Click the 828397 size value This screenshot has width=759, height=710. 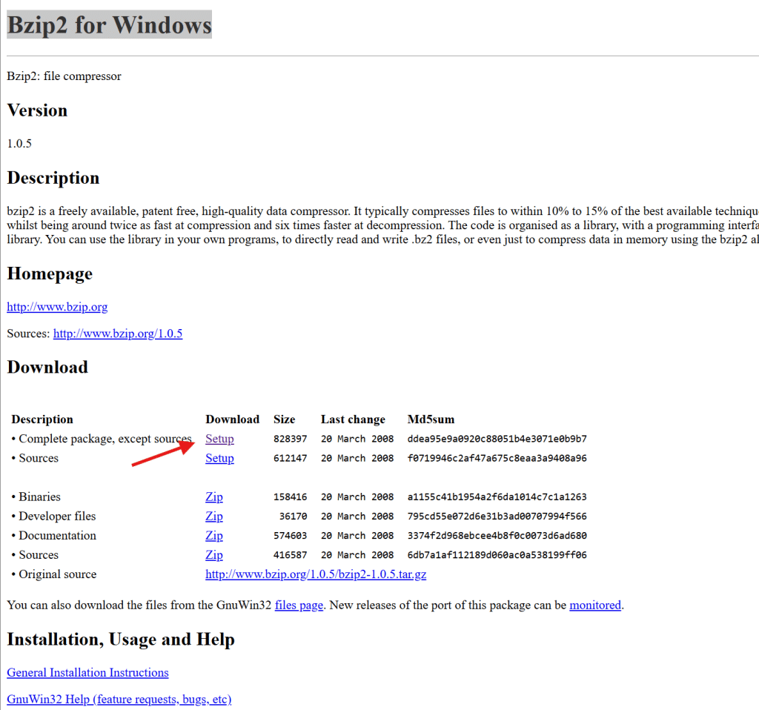pos(290,439)
